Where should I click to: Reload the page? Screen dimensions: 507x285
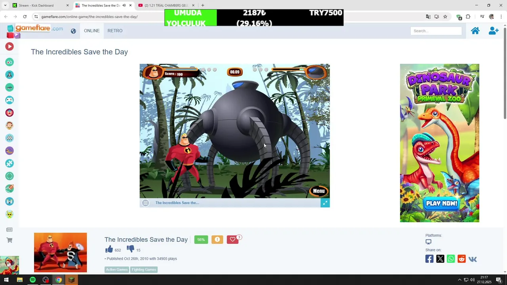tap(25, 17)
